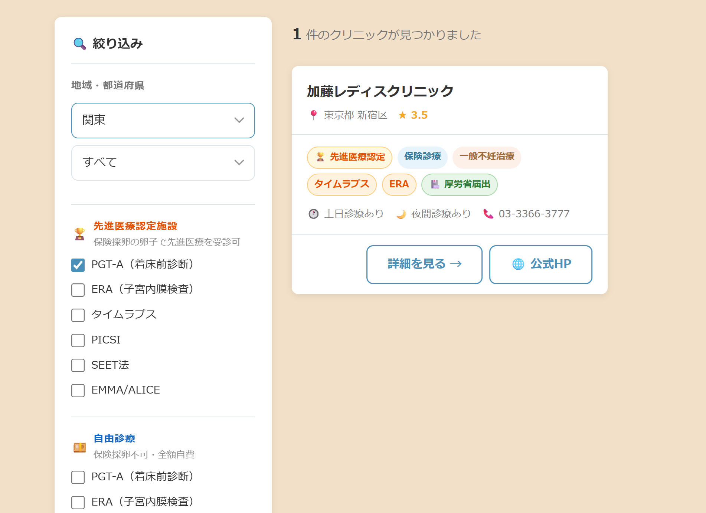706x513 pixels.
Task: Open 詳細を見る for 加藤レディスクリニック
Action: 424,264
